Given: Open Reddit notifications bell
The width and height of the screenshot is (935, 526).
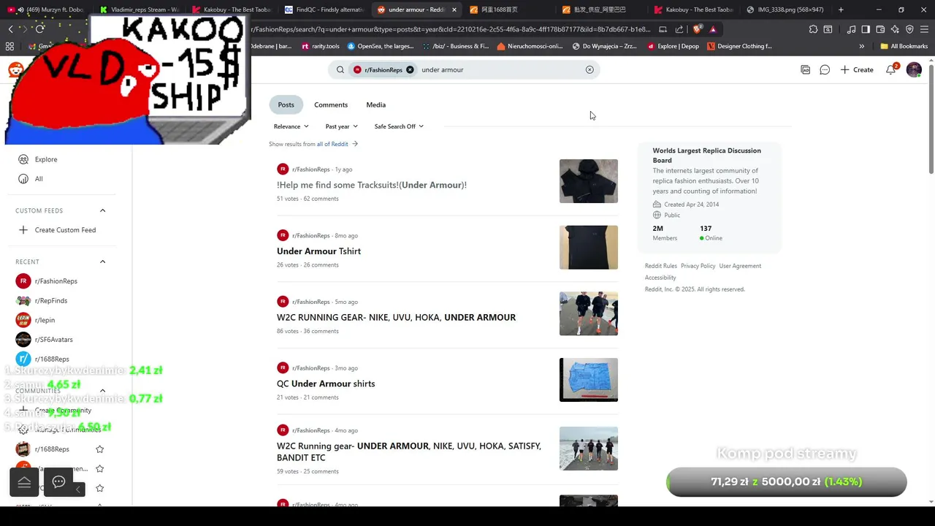Looking at the screenshot, I should coord(890,69).
